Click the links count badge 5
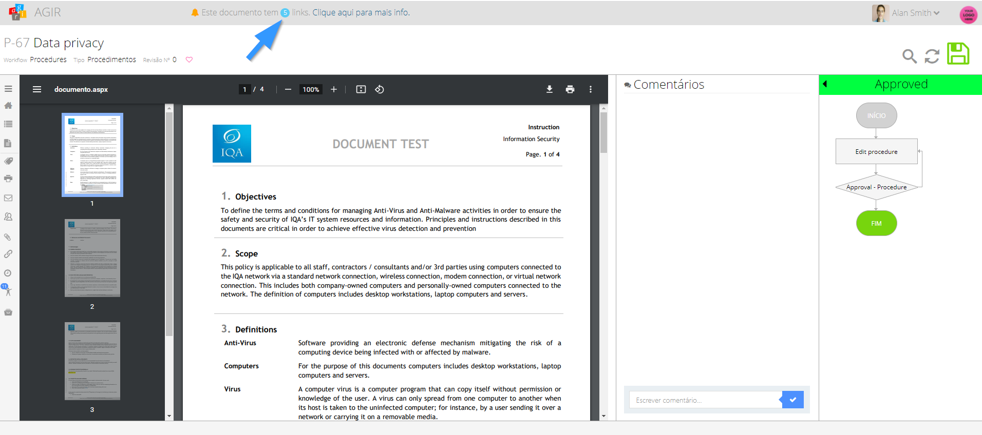 tap(285, 13)
